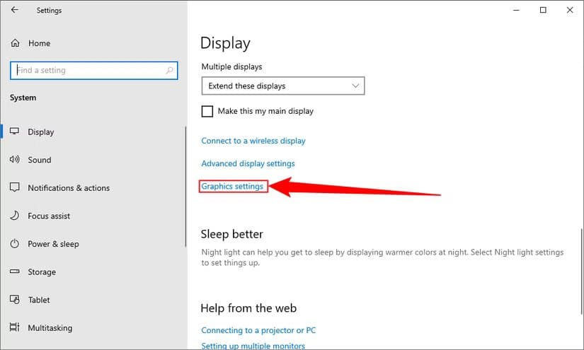
Task: Open Graphics settings link
Action: tap(232, 186)
